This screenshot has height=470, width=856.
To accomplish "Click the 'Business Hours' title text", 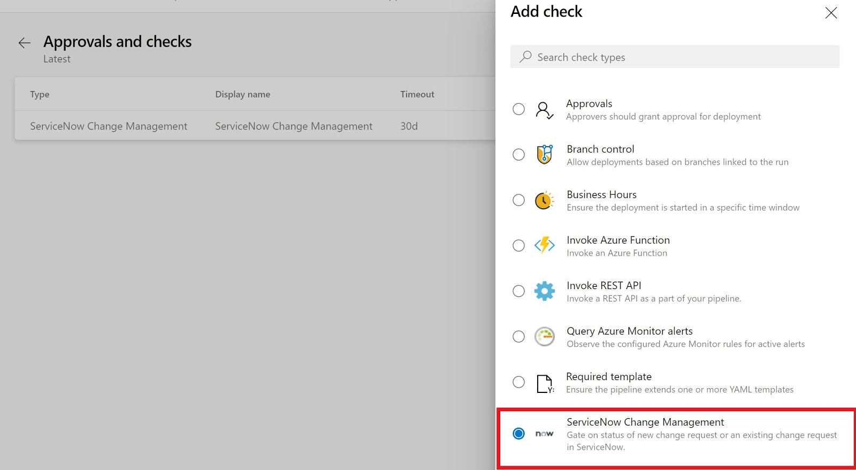I will click(x=601, y=194).
